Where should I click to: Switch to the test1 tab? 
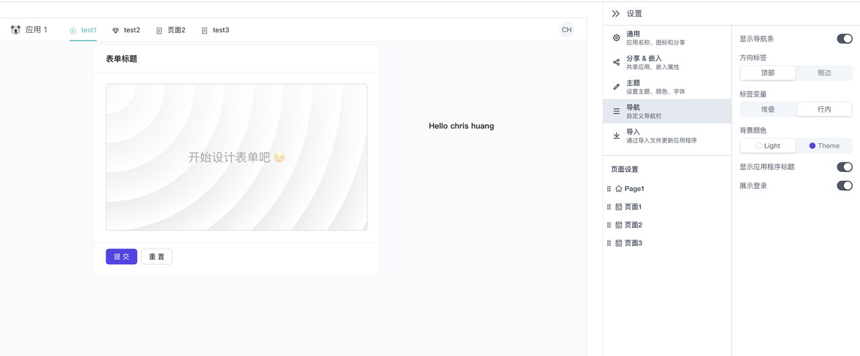83,30
